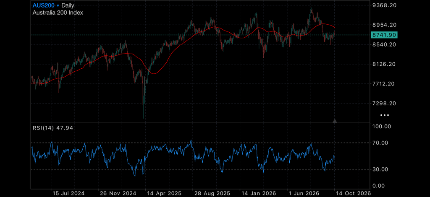Open the AUS200 symbol dropdown
The image size is (430, 197).
coord(46,5)
